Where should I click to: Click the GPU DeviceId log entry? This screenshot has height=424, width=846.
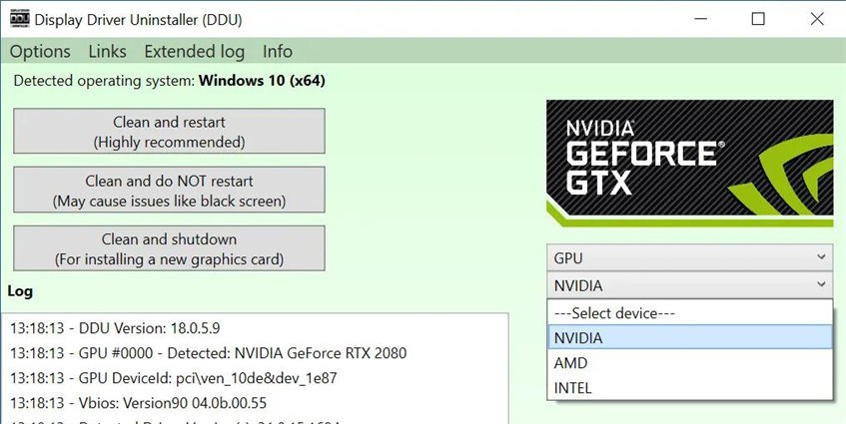point(175,379)
